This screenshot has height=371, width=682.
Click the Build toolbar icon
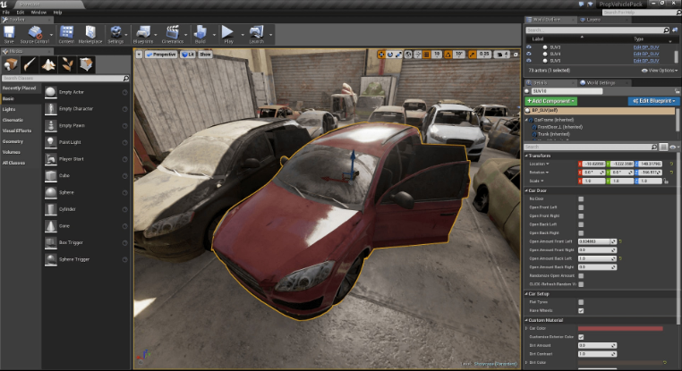click(x=200, y=32)
